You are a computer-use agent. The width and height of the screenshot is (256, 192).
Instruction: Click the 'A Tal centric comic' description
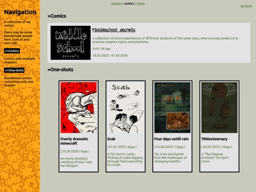(x=125, y=159)
